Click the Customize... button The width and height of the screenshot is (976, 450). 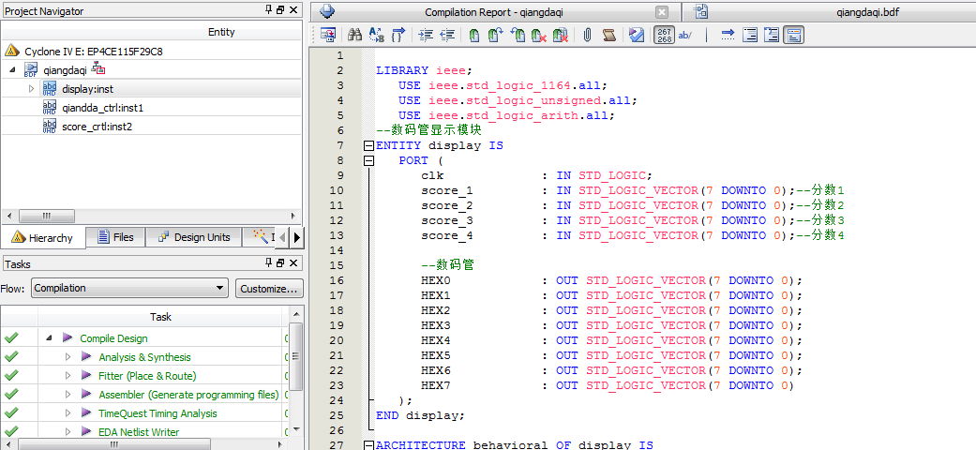tap(269, 289)
